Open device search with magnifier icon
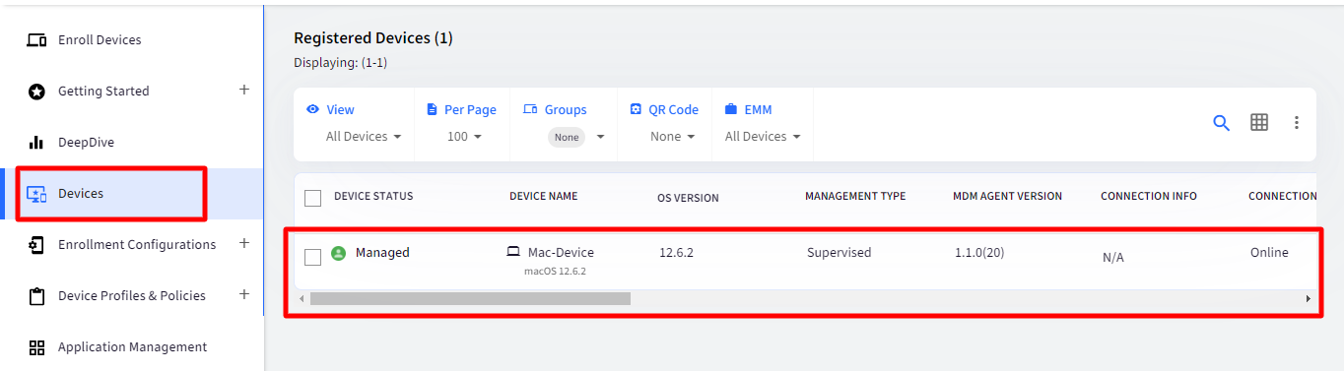This screenshot has width=1344, height=371. 1221,123
